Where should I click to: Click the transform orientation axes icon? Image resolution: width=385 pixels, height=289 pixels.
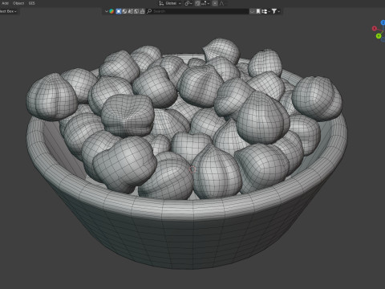pyautogui.click(x=161, y=3)
